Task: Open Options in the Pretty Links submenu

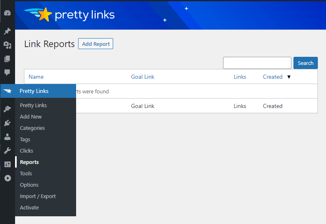Action: [29, 185]
